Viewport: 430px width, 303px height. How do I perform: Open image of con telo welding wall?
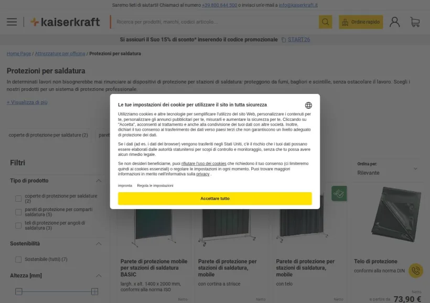303,225
